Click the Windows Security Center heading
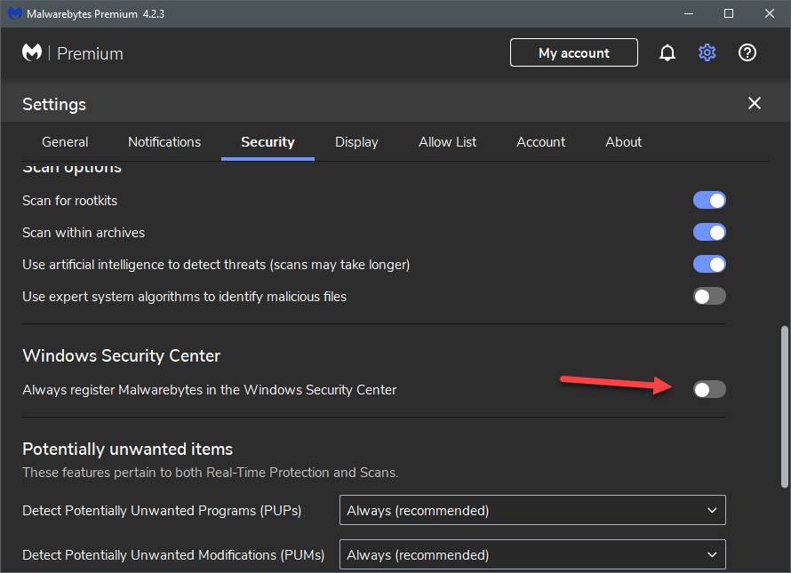The height and width of the screenshot is (573, 791). tap(122, 355)
